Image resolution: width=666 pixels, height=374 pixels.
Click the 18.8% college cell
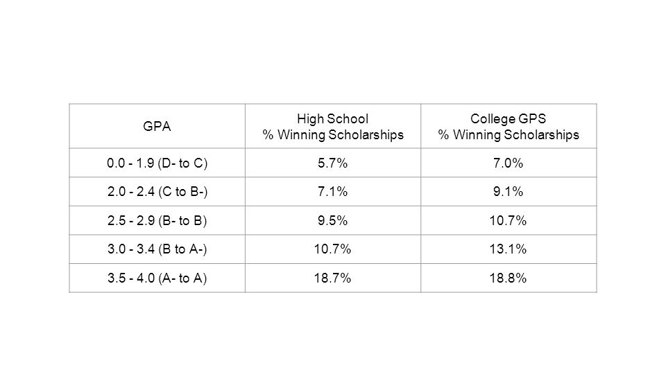pyautogui.click(x=509, y=278)
